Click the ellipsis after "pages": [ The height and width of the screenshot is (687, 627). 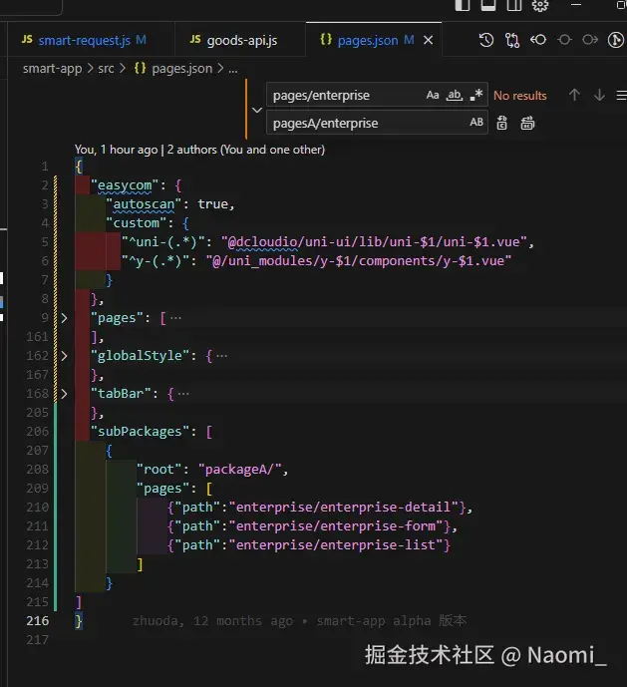(175, 318)
